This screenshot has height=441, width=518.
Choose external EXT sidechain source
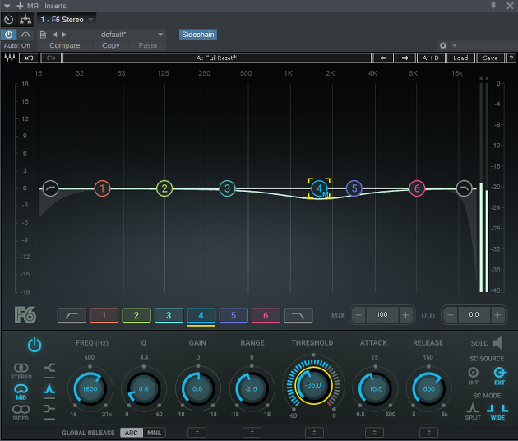500,376
